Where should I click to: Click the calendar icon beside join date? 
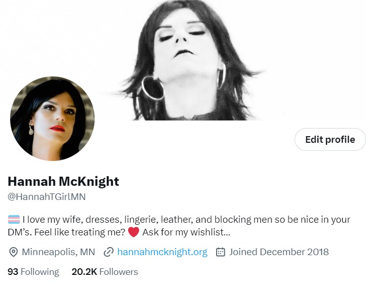pyautogui.click(x=220, y=252)
